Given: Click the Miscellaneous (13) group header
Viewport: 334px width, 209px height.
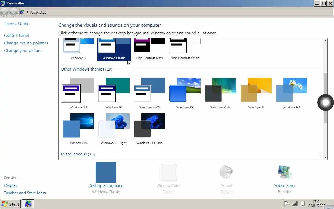Looking at the screenshot, I should (78, 154).
